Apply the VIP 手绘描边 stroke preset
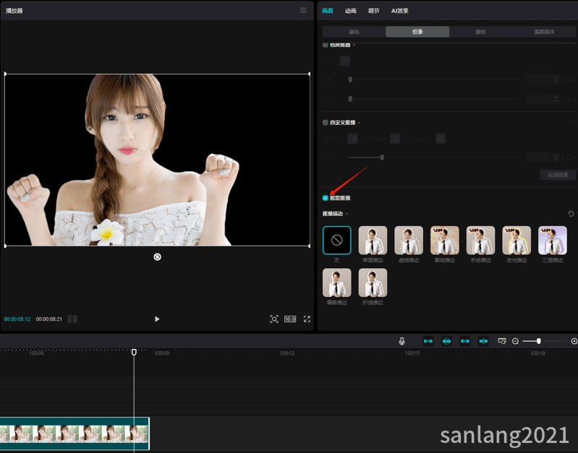This screenshot has width=578, height=453. tap(480, 240)
